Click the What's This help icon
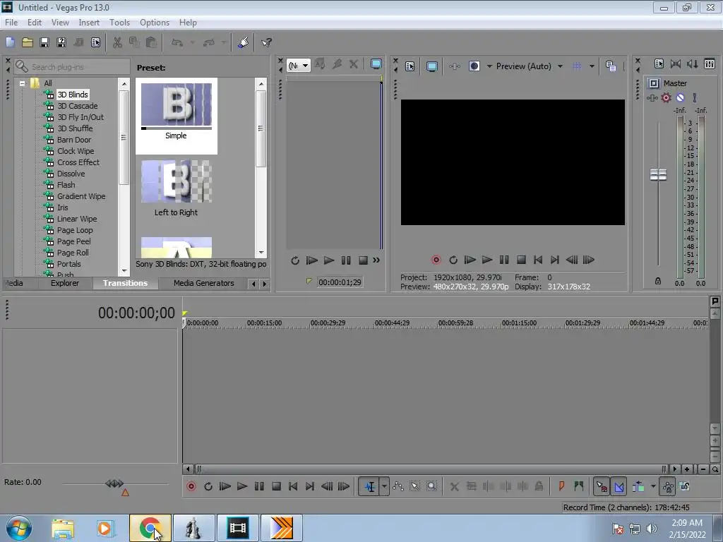723x542 pixels. point(266,42)
